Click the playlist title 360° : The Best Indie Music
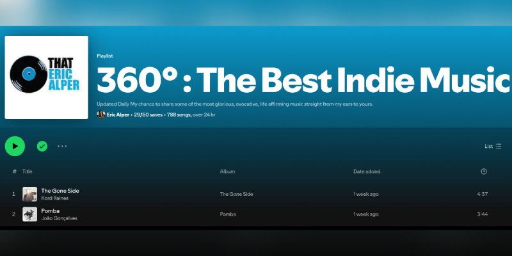512x256 pixels. pos(303,80)
